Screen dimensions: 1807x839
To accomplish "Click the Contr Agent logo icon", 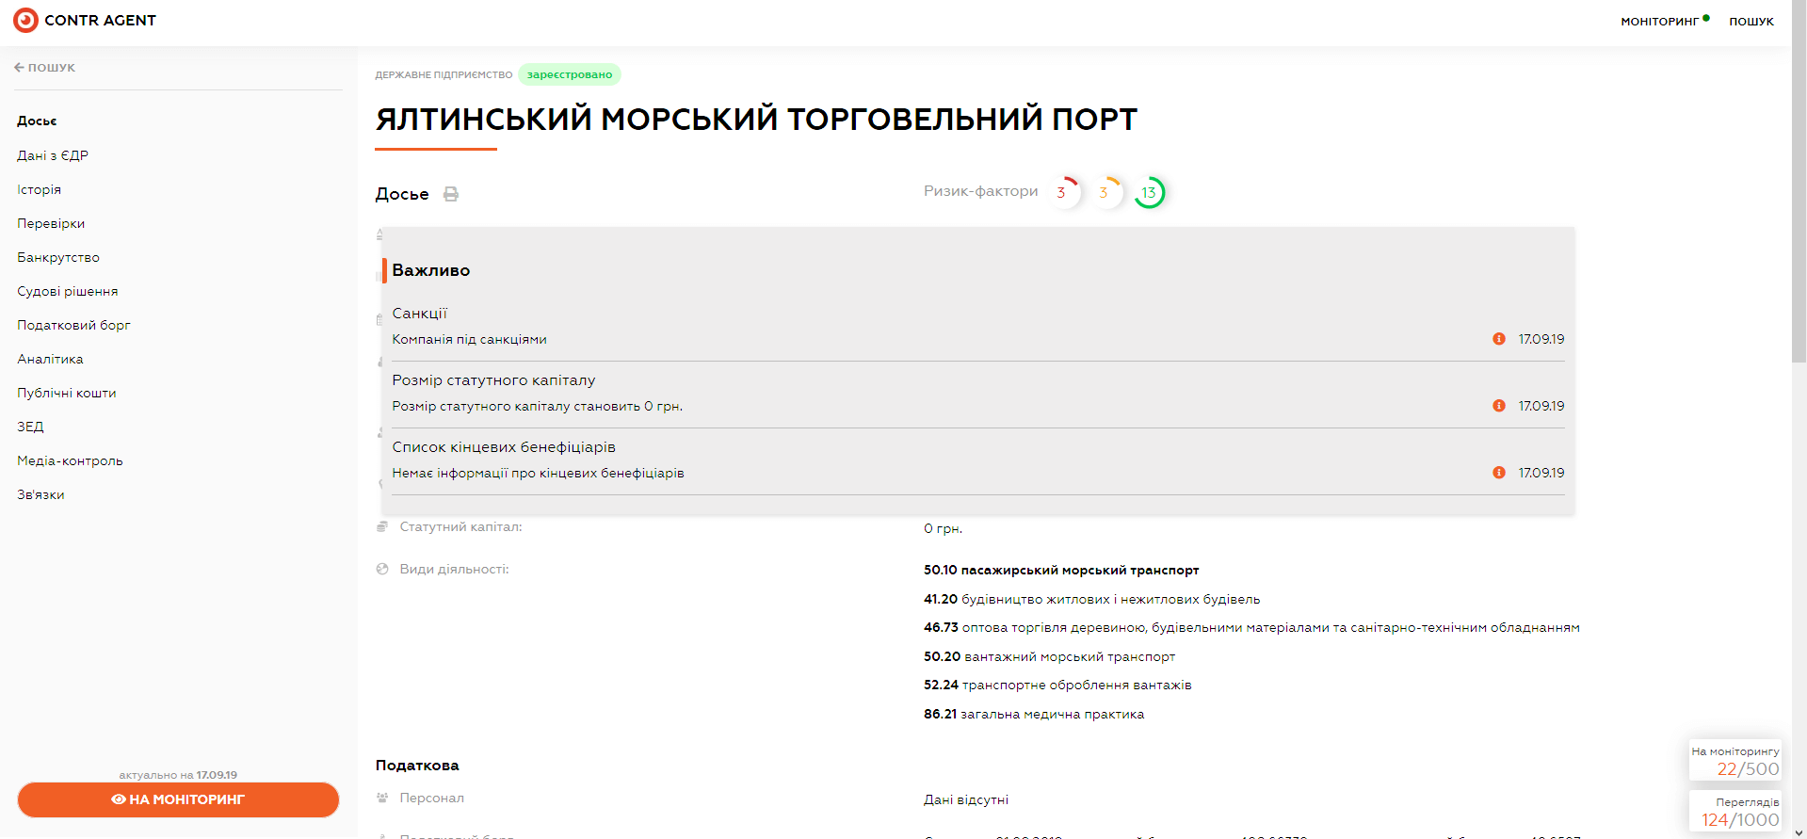I will tap(25, 20).
